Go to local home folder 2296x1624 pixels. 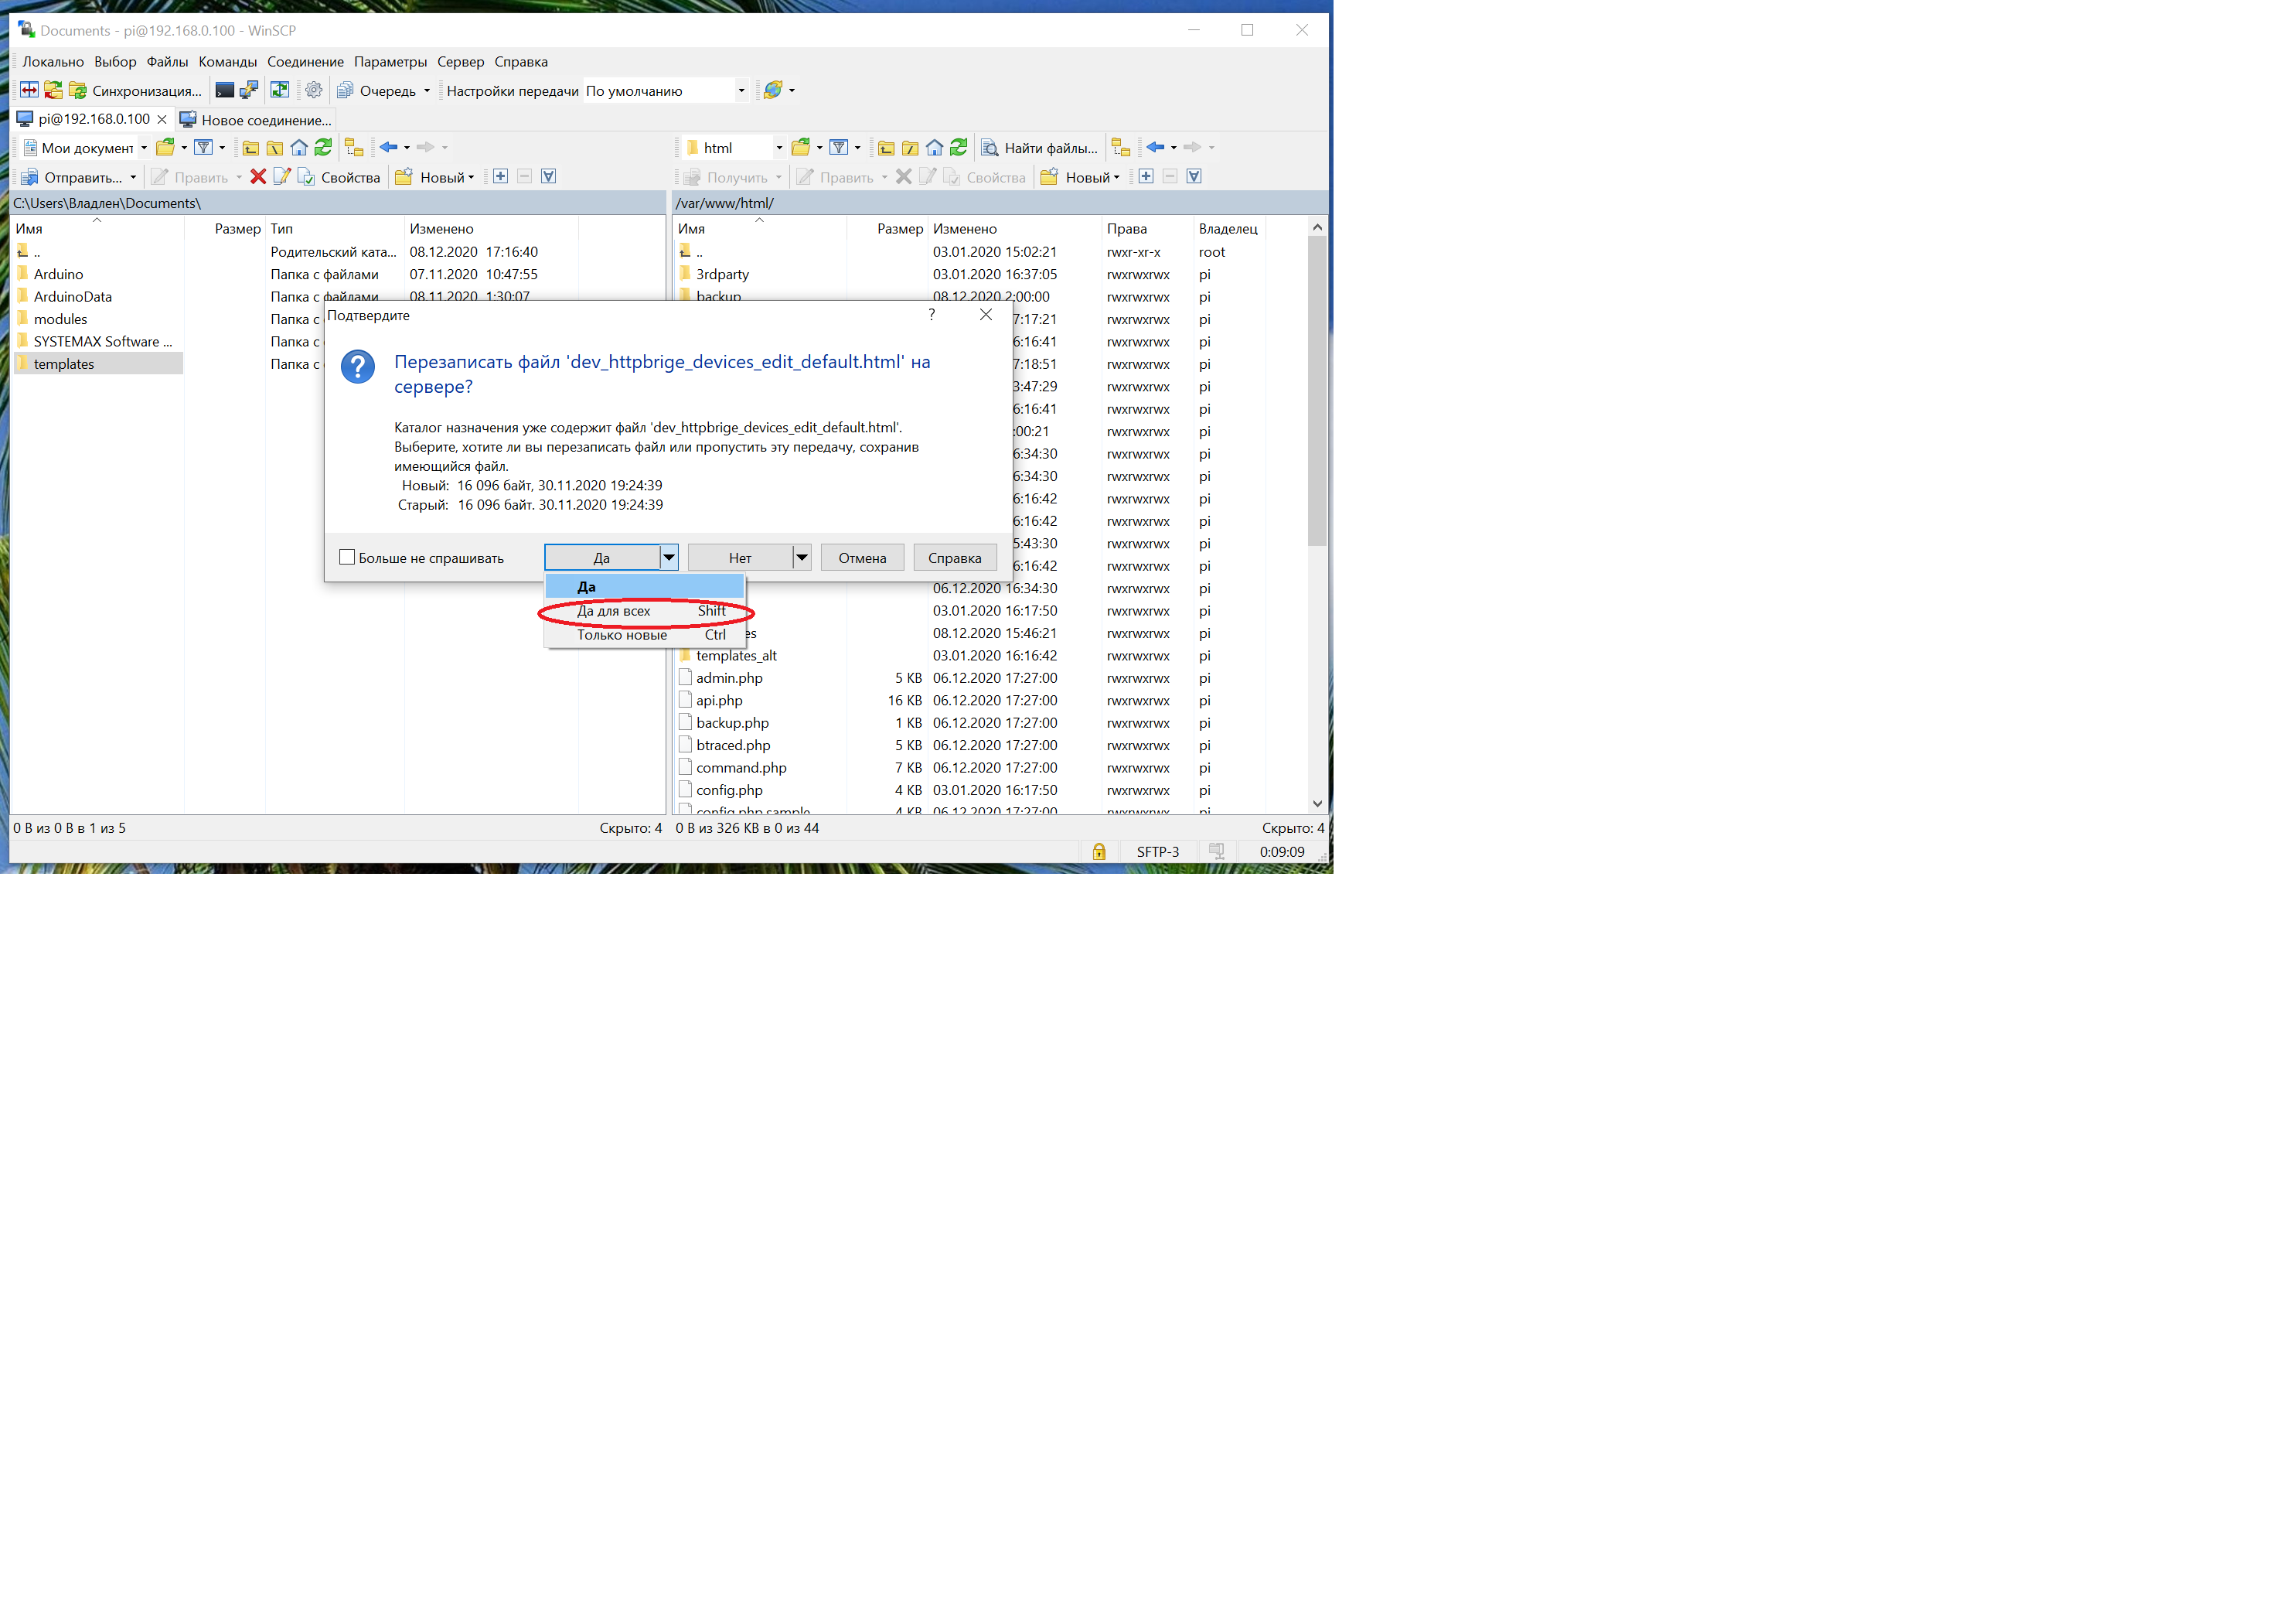click(299, 148)
